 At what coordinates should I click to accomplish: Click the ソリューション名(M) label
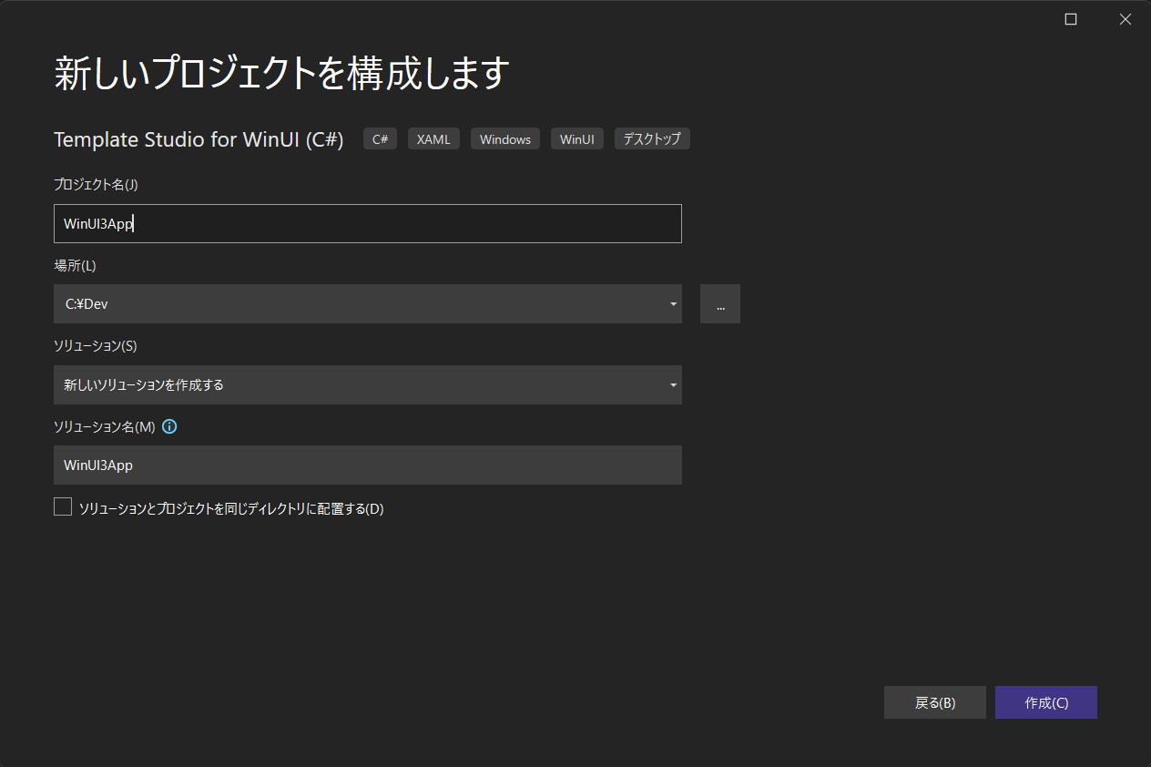105,426
